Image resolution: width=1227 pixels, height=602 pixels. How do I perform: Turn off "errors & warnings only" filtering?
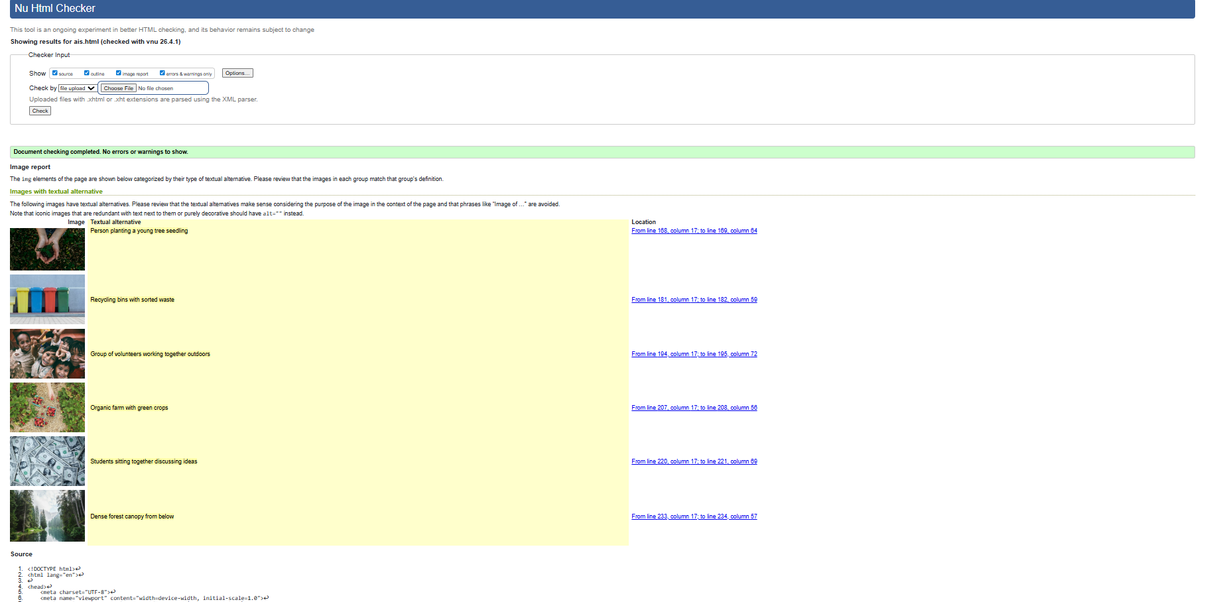click(162, 73)
